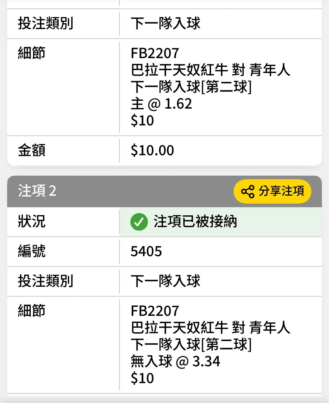Select the 注項 2 header bar
The height and width of the screenshot is (403, 329).
(164, 191)
